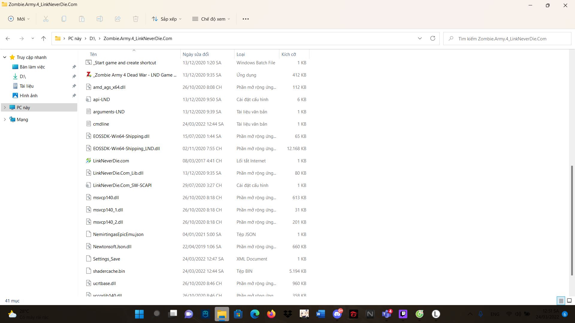575x323 pixels.
Task: Click the Share icon in toolbar
Action: (x=118, y=19)
